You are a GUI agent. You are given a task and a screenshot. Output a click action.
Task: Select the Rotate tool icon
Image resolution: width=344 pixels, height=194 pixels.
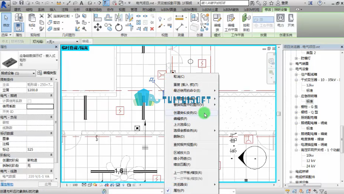click(x=119, y=27)
